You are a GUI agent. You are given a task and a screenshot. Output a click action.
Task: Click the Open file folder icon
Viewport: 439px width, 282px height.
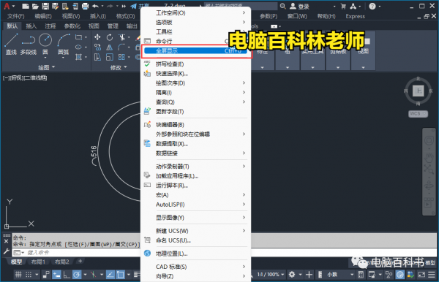[35, 6]
